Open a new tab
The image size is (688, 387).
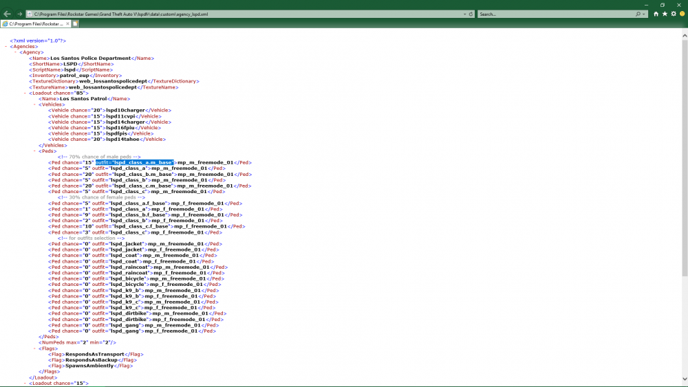tap(76, 24)
